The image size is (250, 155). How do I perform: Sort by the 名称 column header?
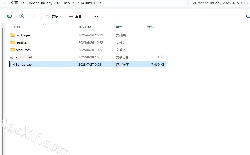coord(17,27)
